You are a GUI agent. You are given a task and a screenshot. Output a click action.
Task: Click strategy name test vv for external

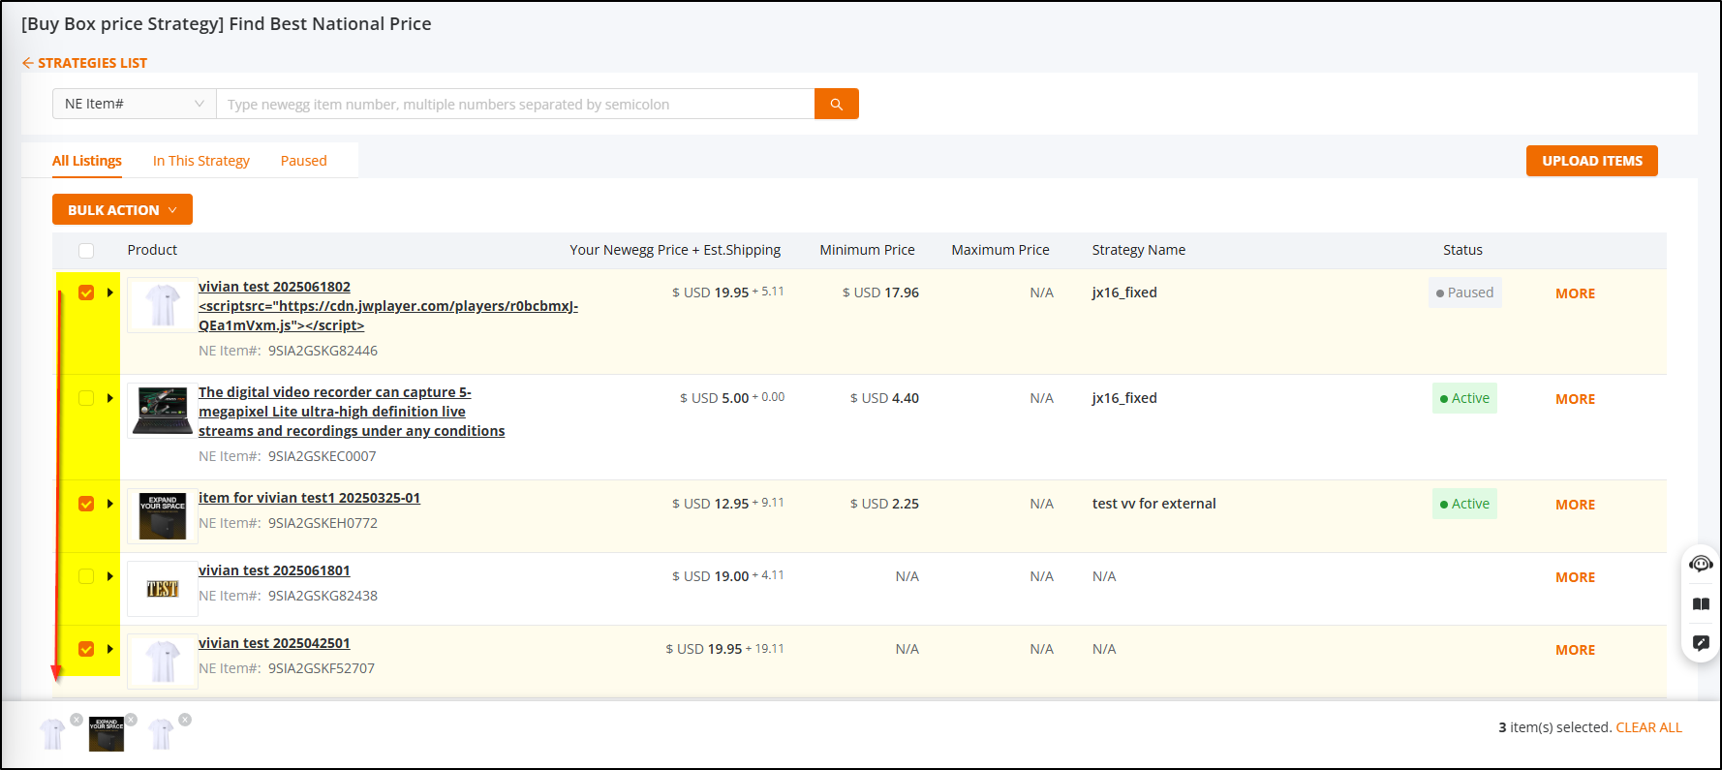click(1154, 504)
